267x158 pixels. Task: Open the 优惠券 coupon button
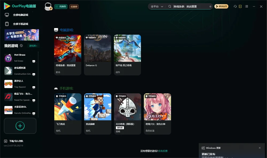pos(74,6)
